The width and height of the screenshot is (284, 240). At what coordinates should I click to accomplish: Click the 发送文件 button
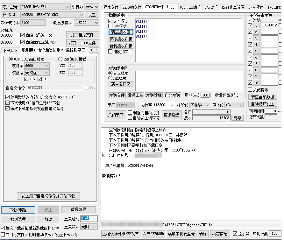click(117, 95)
